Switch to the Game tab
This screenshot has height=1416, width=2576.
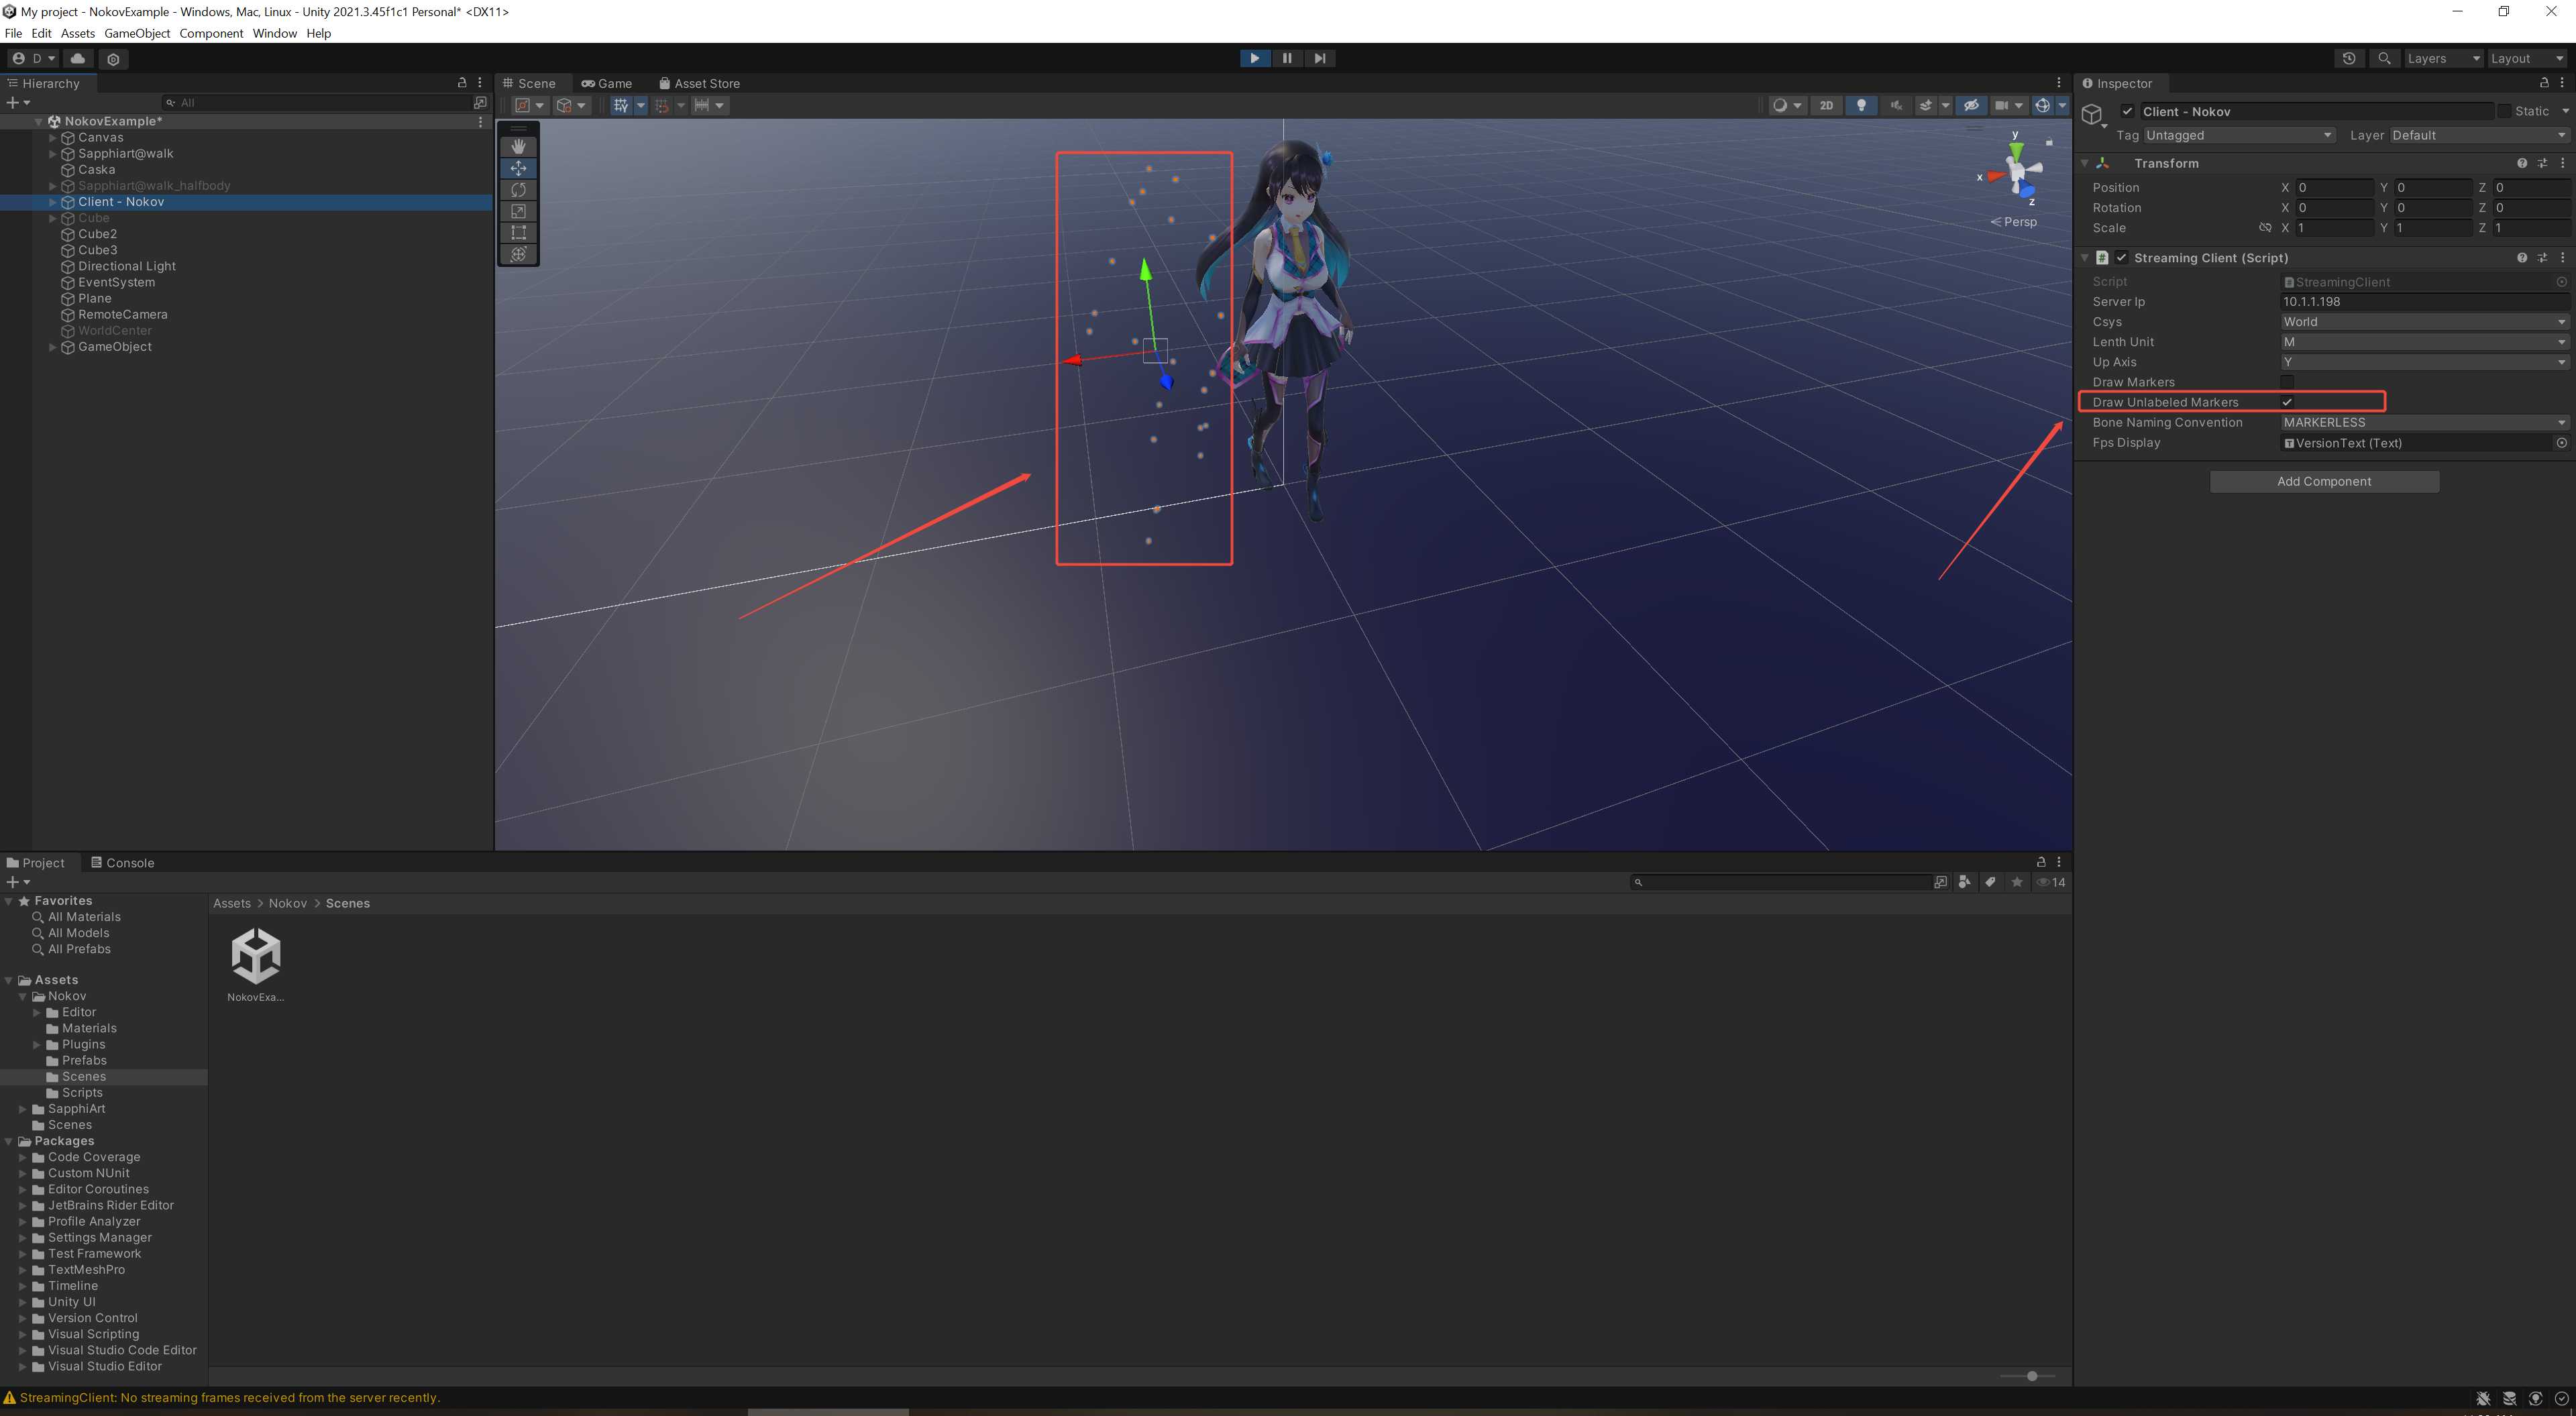click(607, 83)
